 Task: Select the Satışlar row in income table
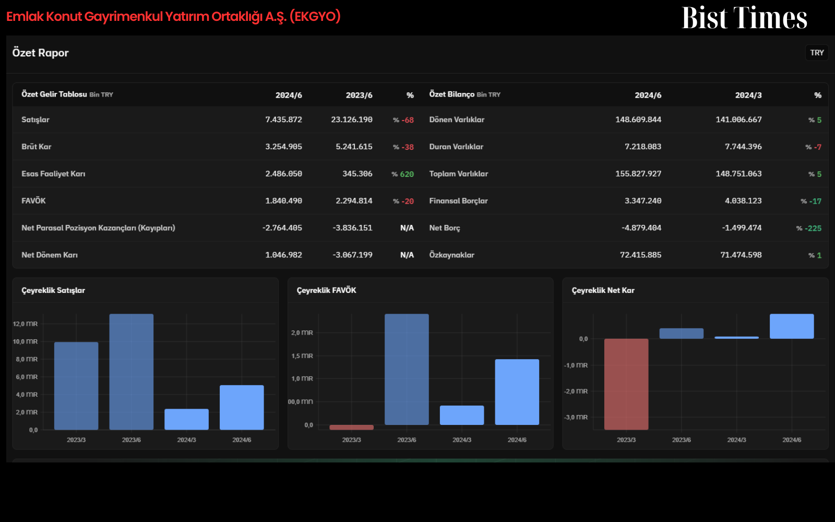point(218,120)
